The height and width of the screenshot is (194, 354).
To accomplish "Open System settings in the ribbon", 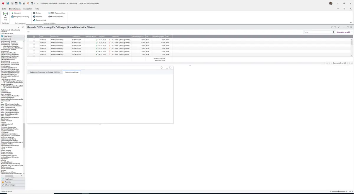I will click(x=37, y=13).
